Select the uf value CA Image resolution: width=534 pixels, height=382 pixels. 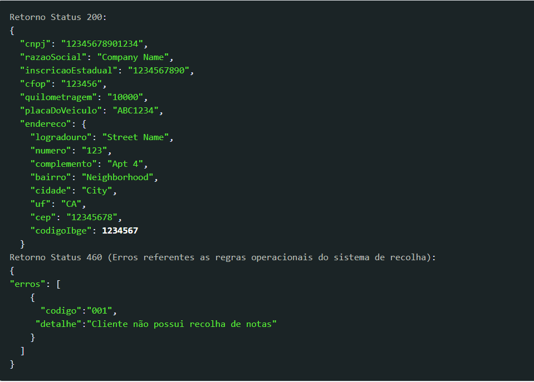tap(71, 204)
